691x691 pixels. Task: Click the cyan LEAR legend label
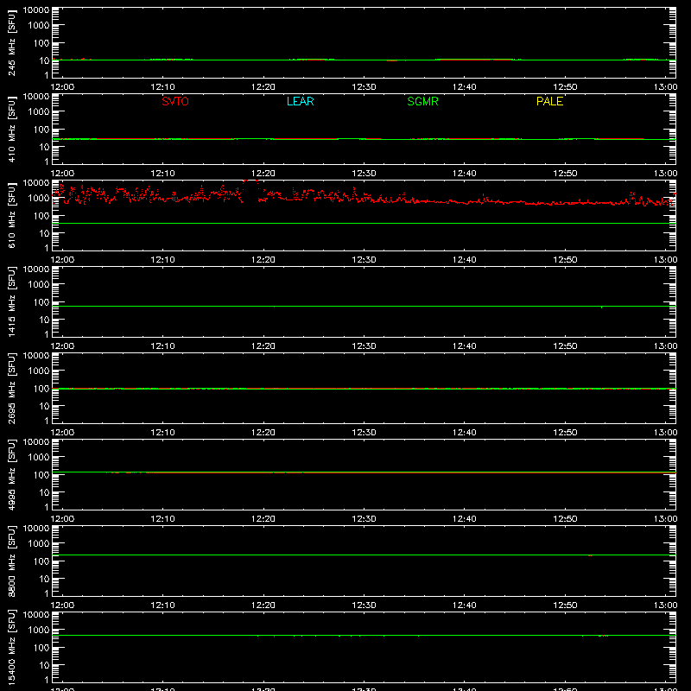300,101
